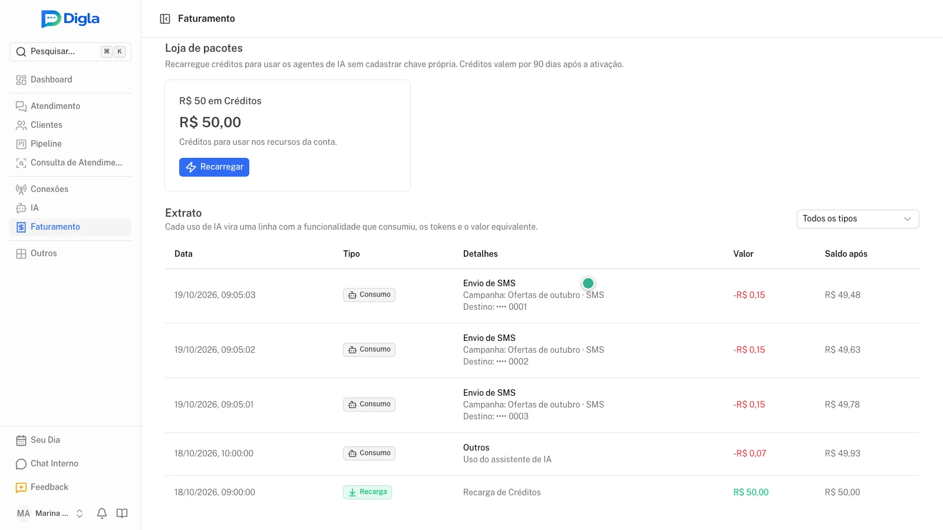The width and height of the screenshot is (943, 530).
Task: Click the Clientes people icon
Action: pos(21,125)
